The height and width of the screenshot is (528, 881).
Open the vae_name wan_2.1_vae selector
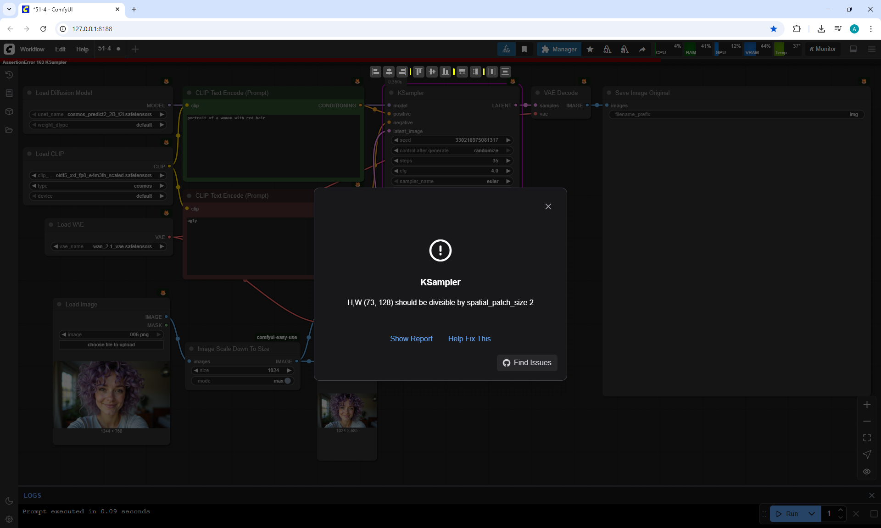pyautogui.click(x=109, y=246)
